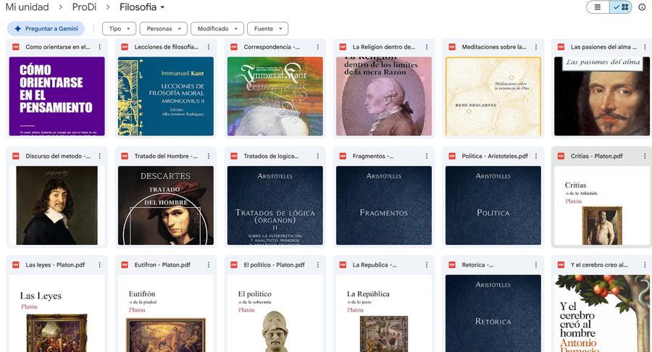Open Lecciones de filosofia moral Kant thumbnail
The height and width of the screenshot is (352, 652).
click(x=166, y=96)
